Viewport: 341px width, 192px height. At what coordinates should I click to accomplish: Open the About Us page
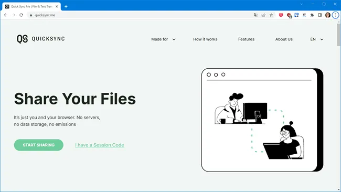(284, 39)
